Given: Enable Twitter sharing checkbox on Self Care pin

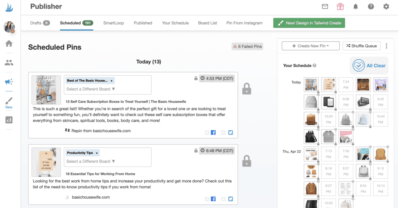Looking at the screenshot, I should tap(223, 132).
